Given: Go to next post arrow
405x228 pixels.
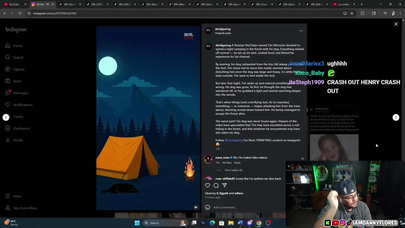Looking at the screenshot, I should [x=396, y=117].
